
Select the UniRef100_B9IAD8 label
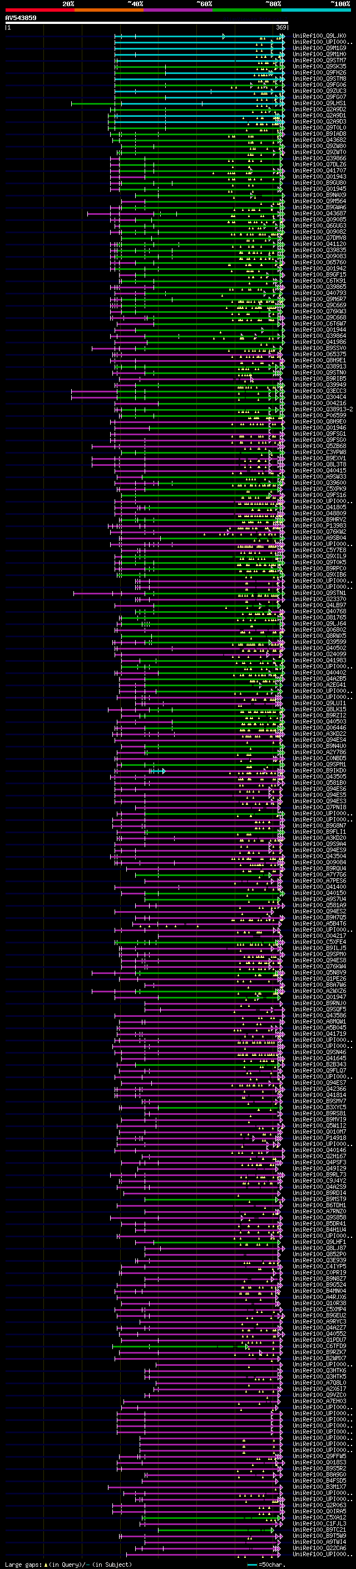[319, 134]
